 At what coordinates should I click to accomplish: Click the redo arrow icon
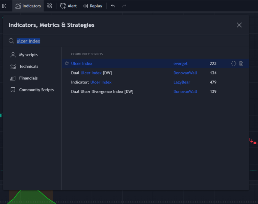[x=124, y=6]
